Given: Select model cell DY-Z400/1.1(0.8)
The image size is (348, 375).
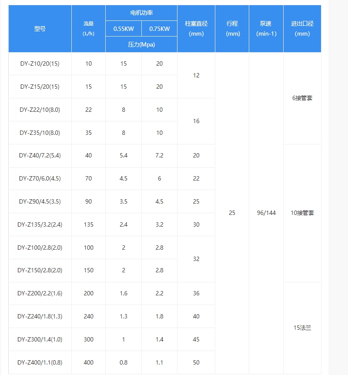Looking at the screenshot, I should pos(40,362).
